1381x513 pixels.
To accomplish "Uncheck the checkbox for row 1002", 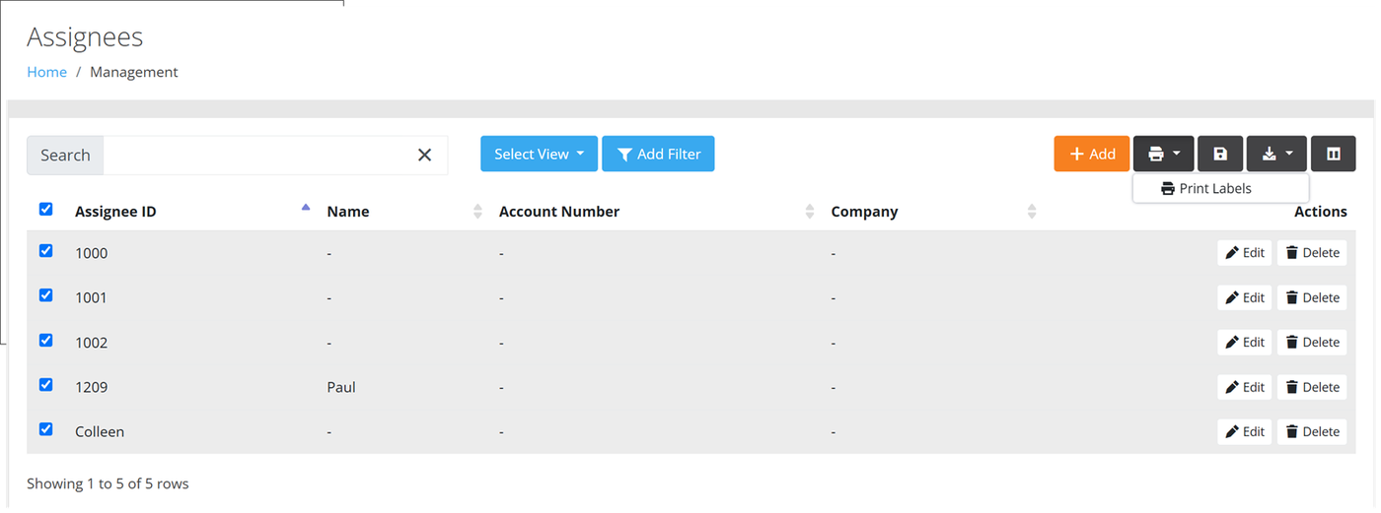I will click(45, 340).
